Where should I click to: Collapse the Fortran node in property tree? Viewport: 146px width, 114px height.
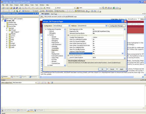coord(48,35)
